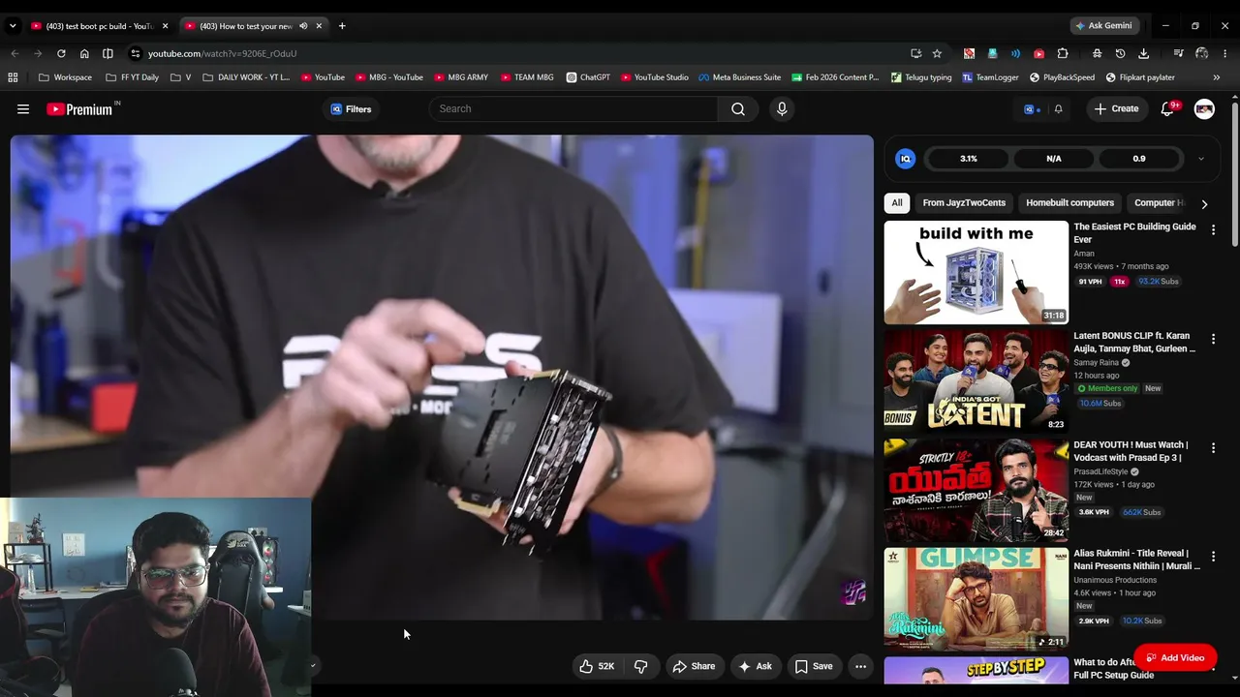Open the browser split view icon
Image resolution: width=1240 pixels, height=697 pixels.
[x=108, y=53]
